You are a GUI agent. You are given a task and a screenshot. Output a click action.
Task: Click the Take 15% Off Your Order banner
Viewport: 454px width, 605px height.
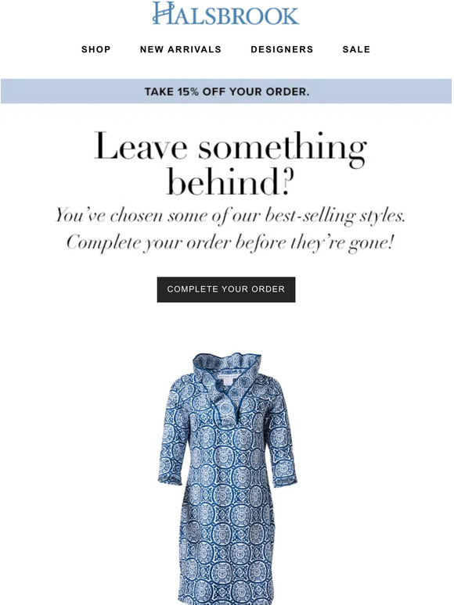[x=226, y=91]
